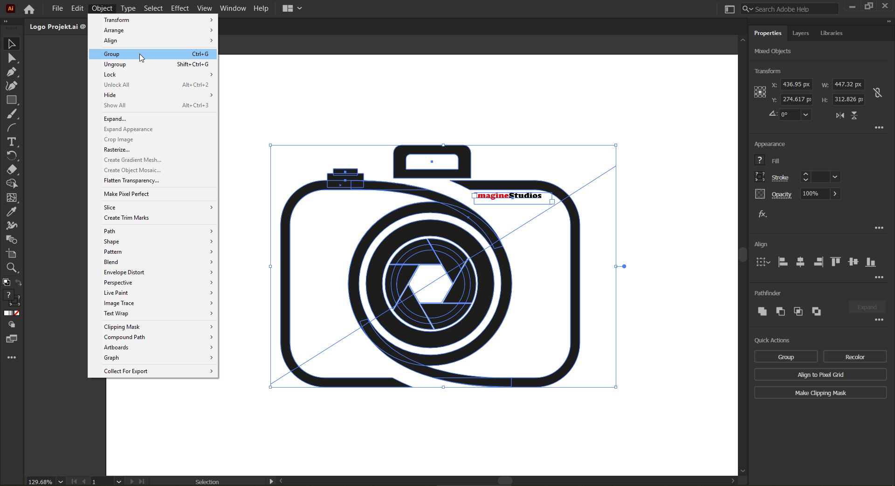Select the Artboard tool
Viewport: 895px width, 486px height.
click(12, 254)
